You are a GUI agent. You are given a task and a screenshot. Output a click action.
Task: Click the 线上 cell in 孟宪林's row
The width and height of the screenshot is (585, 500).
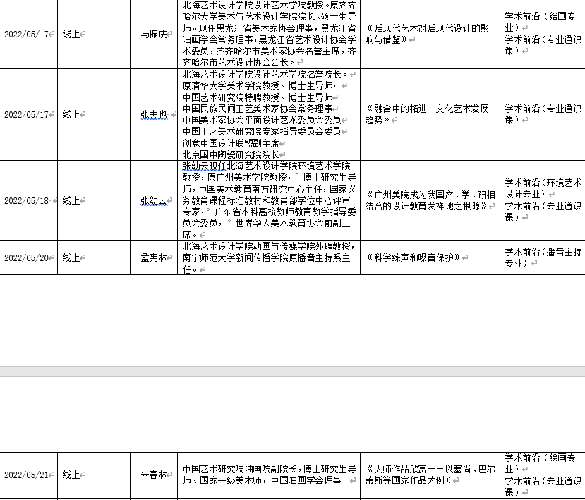click(x=71, y=258)
